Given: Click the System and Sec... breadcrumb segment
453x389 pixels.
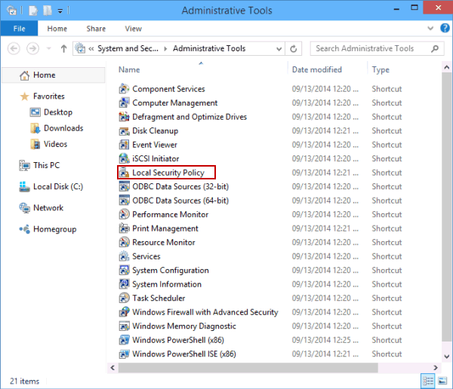Looking at the screenshot, I should (128, 48).
